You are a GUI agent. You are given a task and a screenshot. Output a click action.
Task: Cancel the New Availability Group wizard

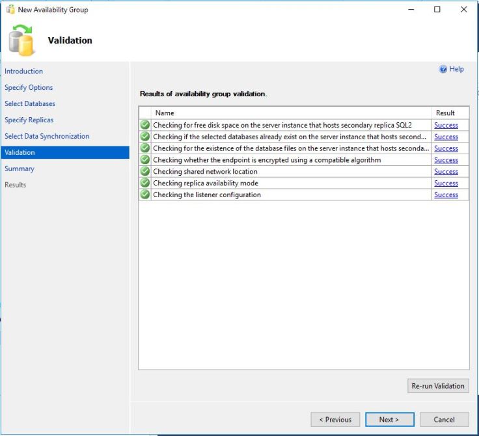pyautogui.click(x=444, y=420)
